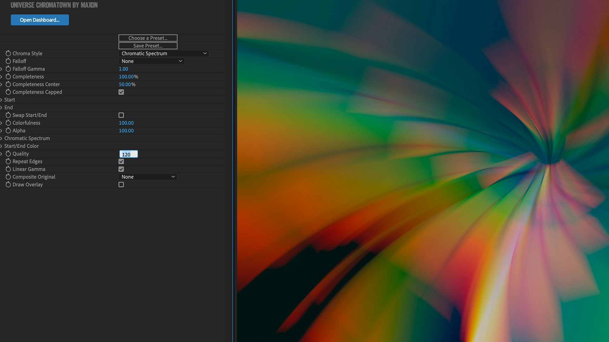Viewport: 609px width, 342px height.
Task: Expand the Chromatic Spectrum group
Action: point(2,138)
